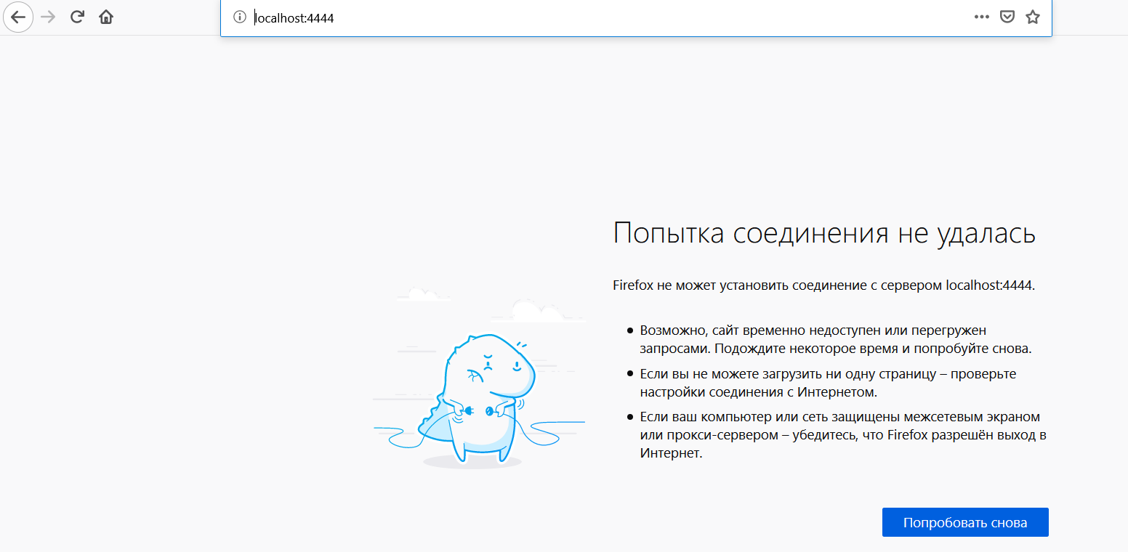Save page to Pocket

(1007, 17)
